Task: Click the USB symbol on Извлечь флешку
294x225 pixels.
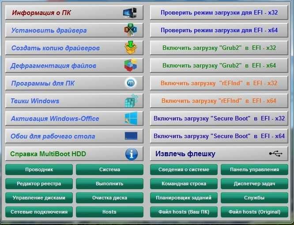Action: 275,154
